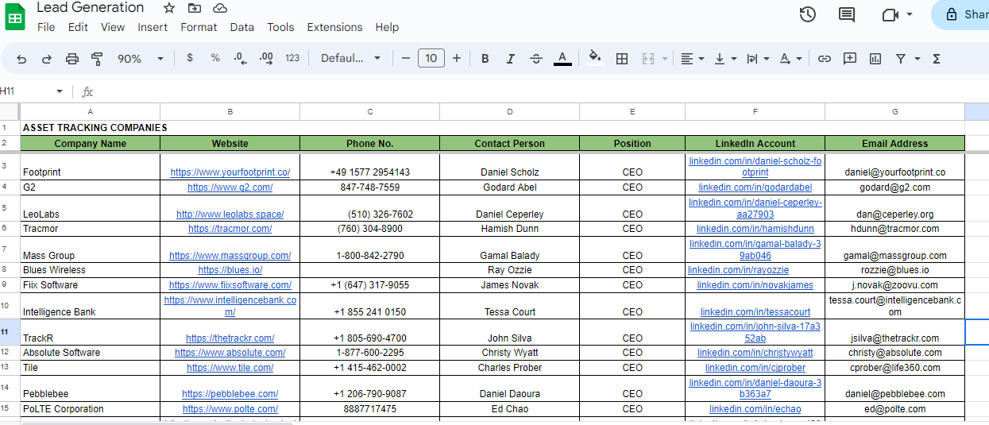Open text wrapping dropdown
Viewport: 989px width, 425px height.
758,59
